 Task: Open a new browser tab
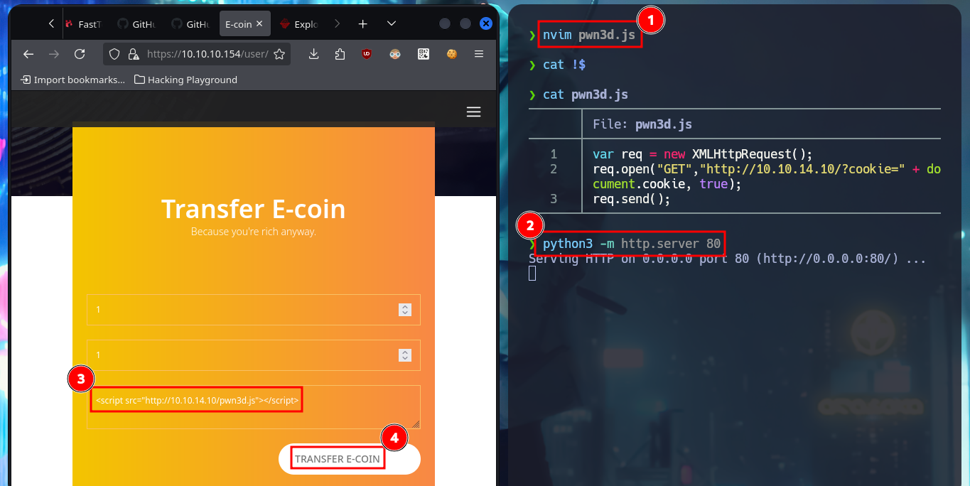(x=362, y=24)
